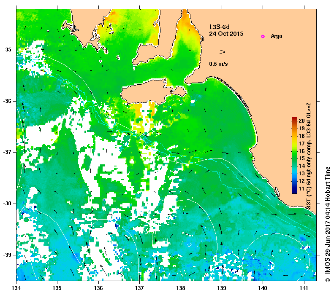The height and width of the screenshot is (295, 334).
Task: Click the latitude label -36
Action: (x=7, y=101)
